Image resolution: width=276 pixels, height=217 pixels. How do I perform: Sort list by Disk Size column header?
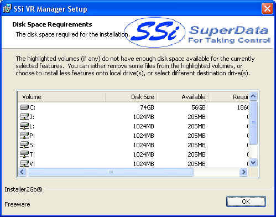pyautogui.click(x=131, y=97)
